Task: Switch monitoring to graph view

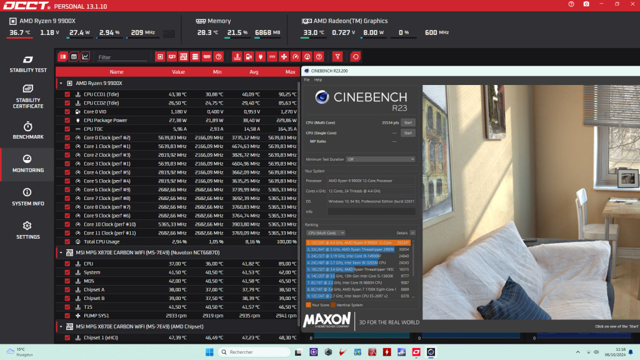Action: (x=85, y=56)
